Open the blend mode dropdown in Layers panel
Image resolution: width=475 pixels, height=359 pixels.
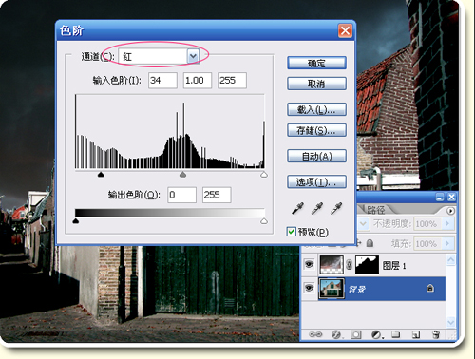coord(363,223)
